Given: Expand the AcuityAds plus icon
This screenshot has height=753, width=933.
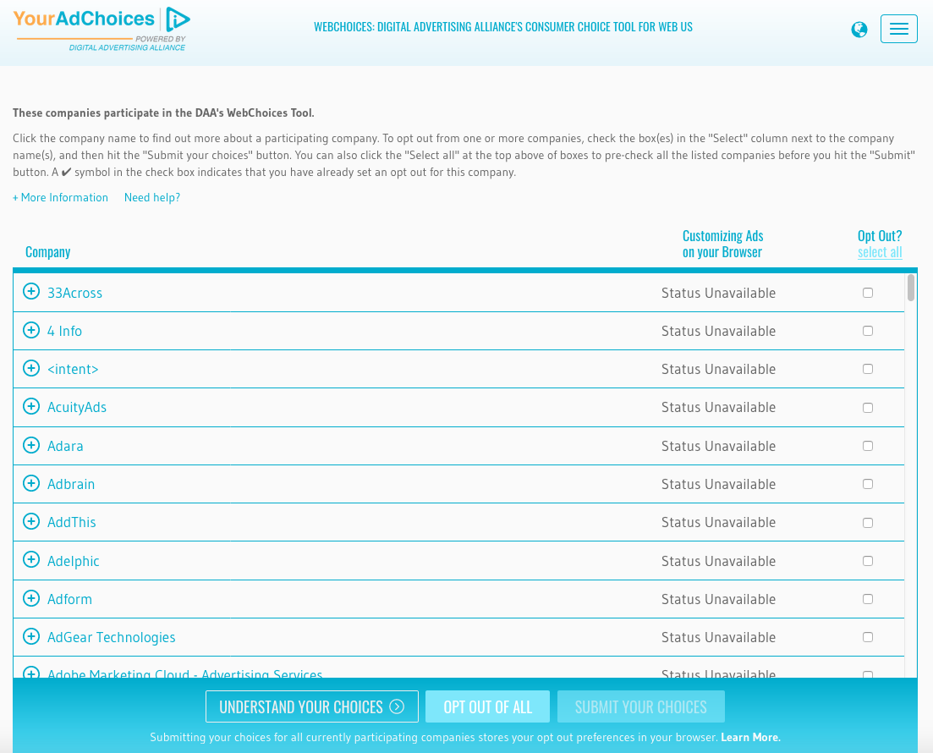Looking at the screenshot, I should coord(31,407).
